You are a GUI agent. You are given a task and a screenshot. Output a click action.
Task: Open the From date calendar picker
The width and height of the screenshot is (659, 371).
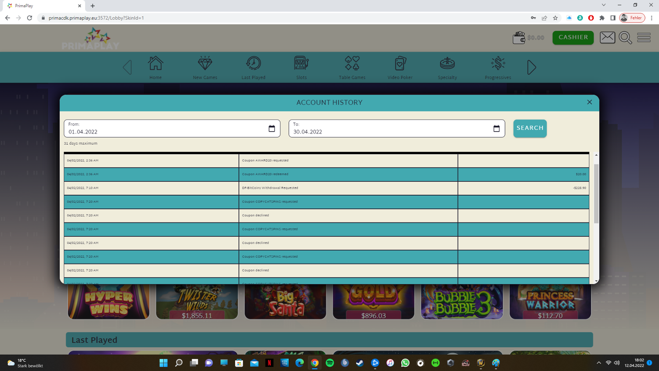[272, 129]
